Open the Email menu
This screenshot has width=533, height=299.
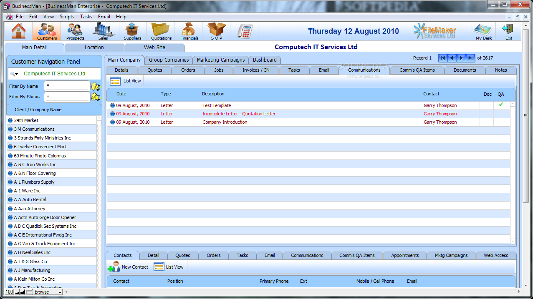tap(104, 17)
